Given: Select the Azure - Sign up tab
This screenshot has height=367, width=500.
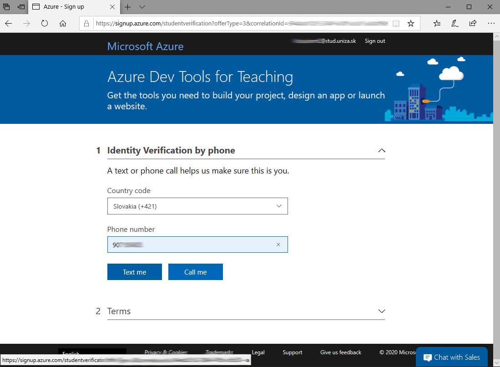Looking at the screenshot, I should [x=74, y=7].
